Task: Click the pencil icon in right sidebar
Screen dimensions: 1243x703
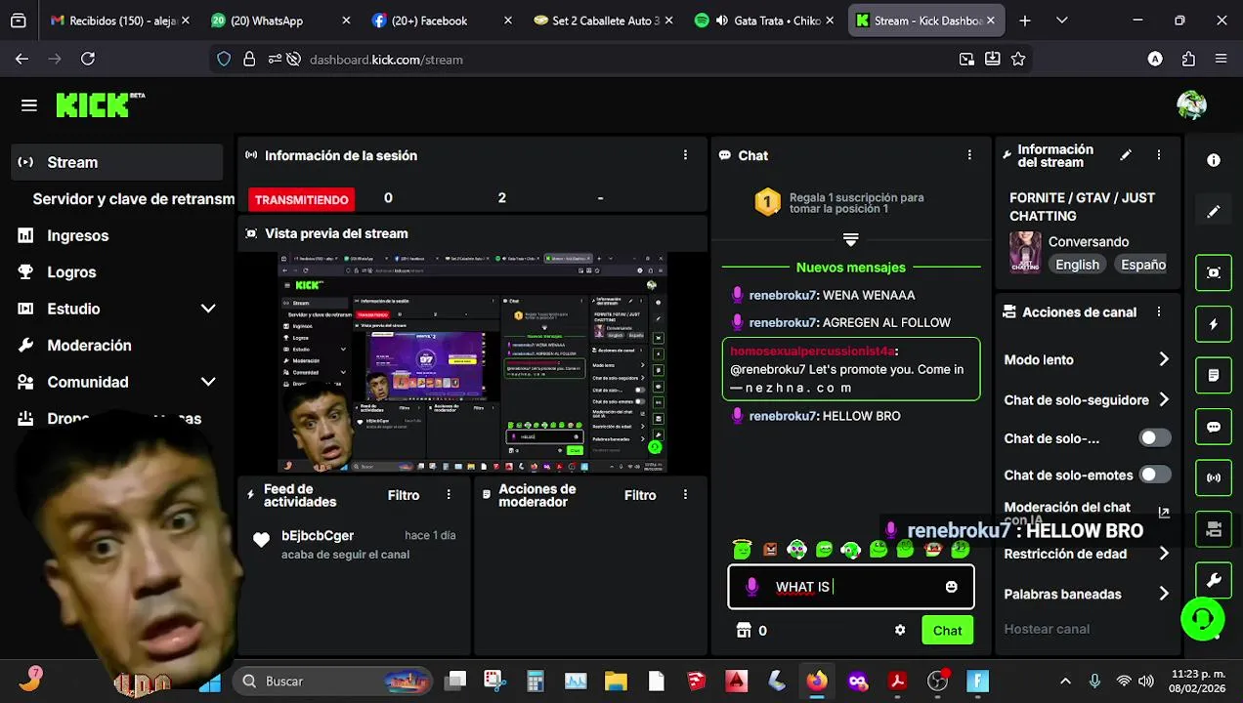Action: click(x=1214, y=212)
